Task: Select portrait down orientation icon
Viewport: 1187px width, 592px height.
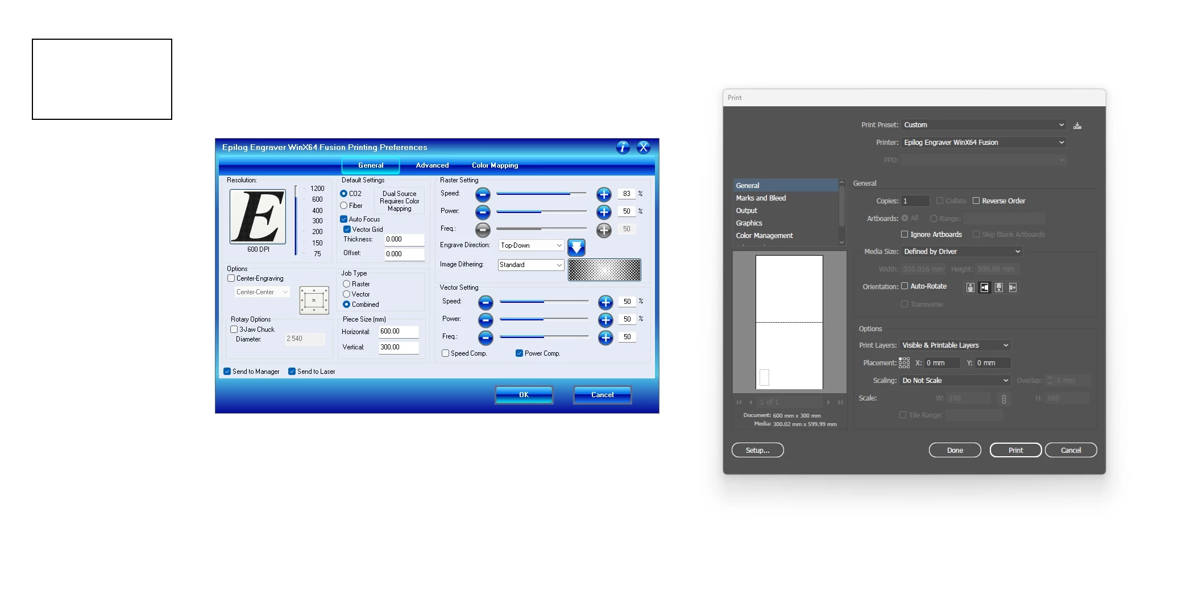Action: (x=999, y=287)
